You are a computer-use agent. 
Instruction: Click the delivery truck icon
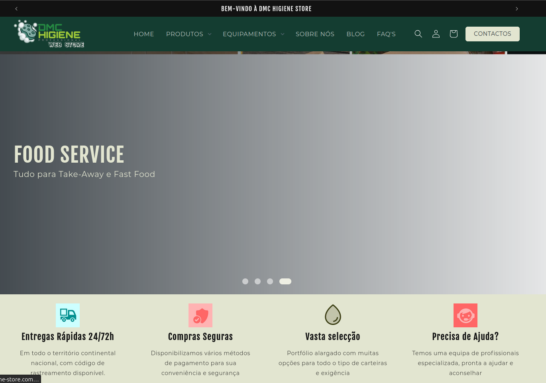click(x=68, y=315)
